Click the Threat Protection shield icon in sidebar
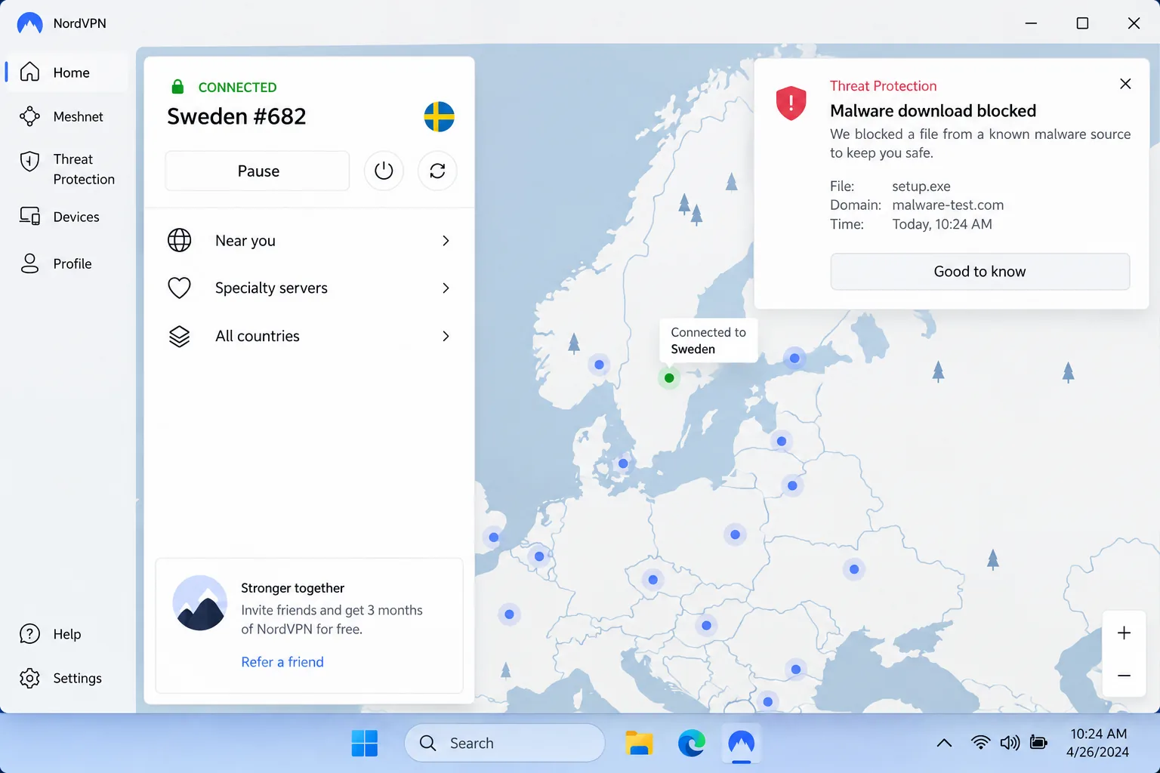This screenshot has width=1160, height=773. pyautogui.click(x=29, y=161)
